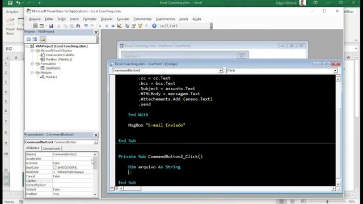Click the Cut scissors toolbar icon

59,26
